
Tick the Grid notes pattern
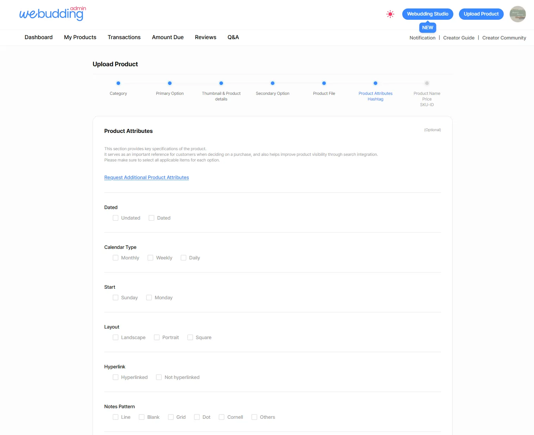point(171,417)
